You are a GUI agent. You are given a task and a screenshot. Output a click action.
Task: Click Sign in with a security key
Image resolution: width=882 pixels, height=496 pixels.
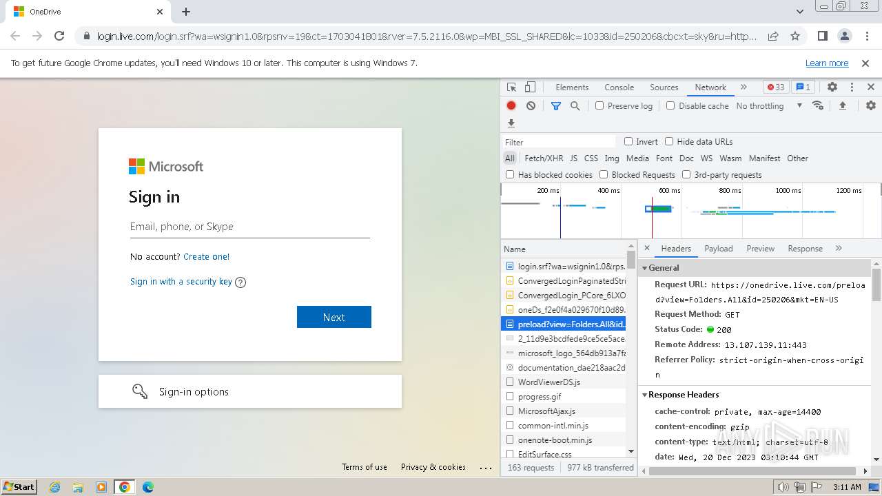click(181, 281)
